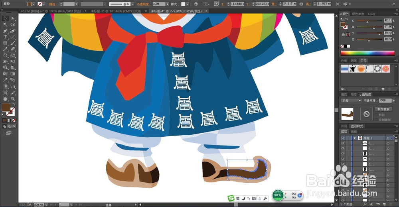Click the None color button in toolbox

pyautogui.click(x=14, y=120)
